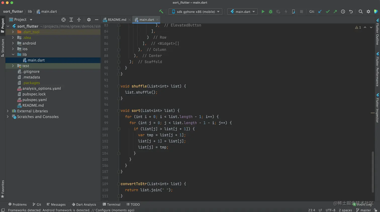Open Project panel options gear
The height and width of the screenshot is (212, 380).
coord(89,20)
